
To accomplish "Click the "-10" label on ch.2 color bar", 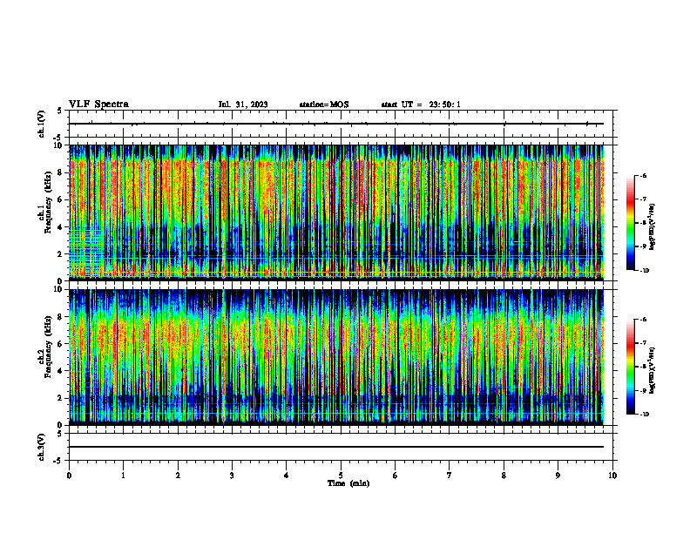I will [x=644, y=414].
